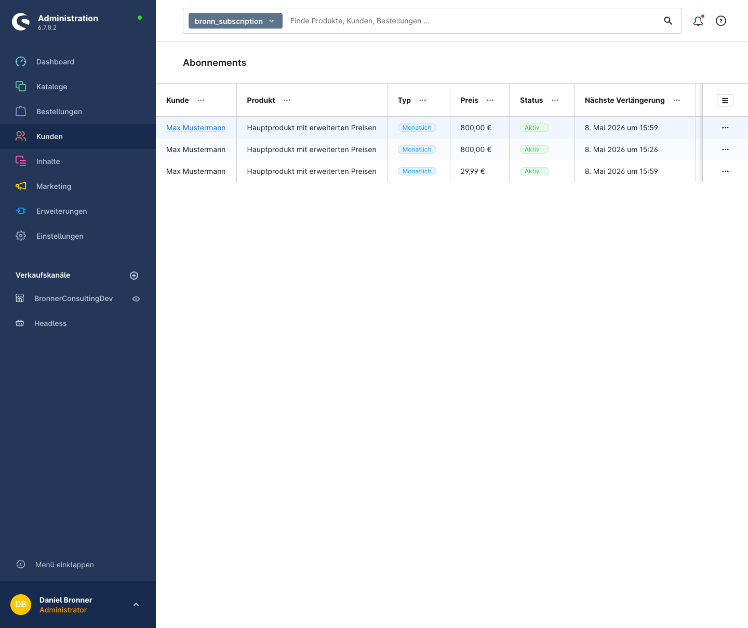Click the DB user avatar
Image resolution: width=748 pixels, height=628 pixels.
21,605
